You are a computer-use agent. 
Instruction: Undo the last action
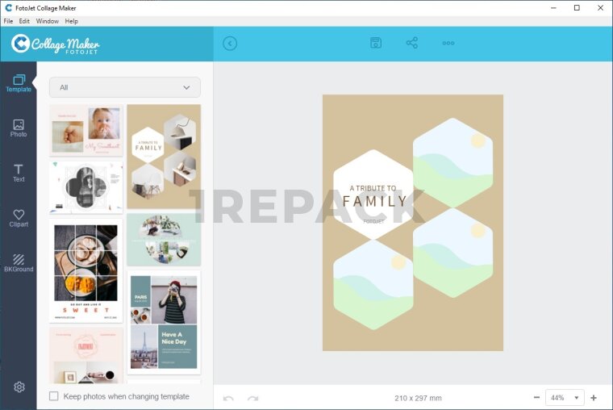(228, 398)
